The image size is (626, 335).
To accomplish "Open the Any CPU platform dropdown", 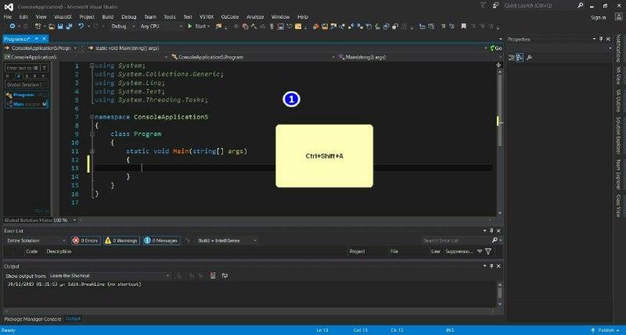I will (161, 27).
